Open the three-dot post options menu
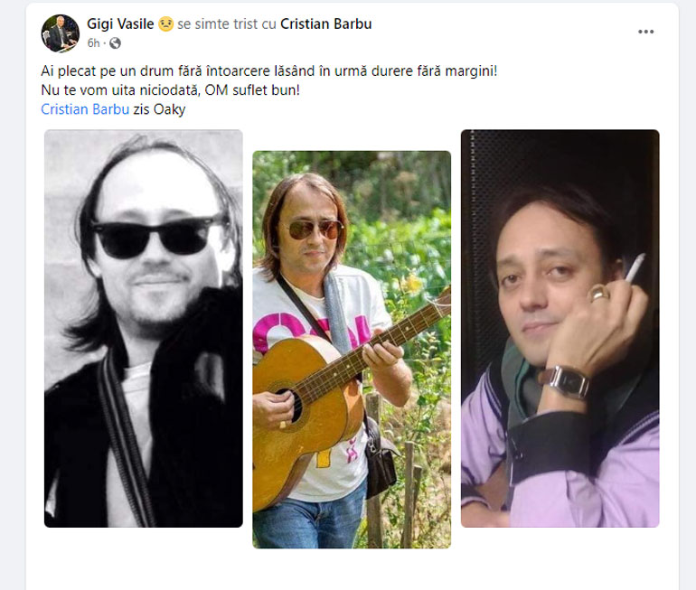Screen dimensions: 696x590 pyautogui.click(x=645, y=32)
